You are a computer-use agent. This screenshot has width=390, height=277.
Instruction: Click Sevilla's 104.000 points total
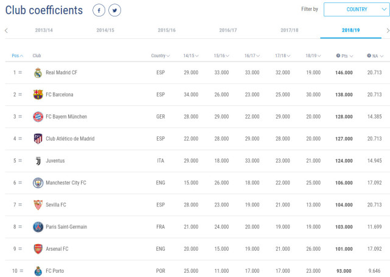pos(344,205)
